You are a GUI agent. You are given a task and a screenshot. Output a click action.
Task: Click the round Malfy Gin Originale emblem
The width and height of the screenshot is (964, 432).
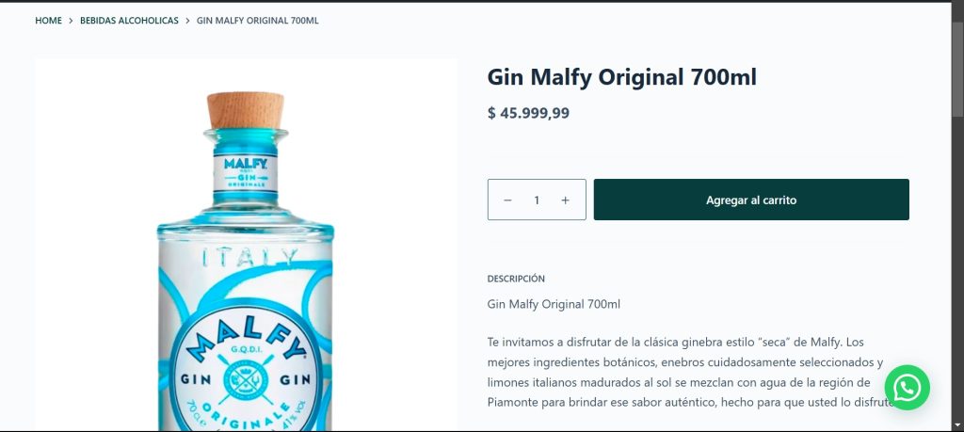point(246,369)
